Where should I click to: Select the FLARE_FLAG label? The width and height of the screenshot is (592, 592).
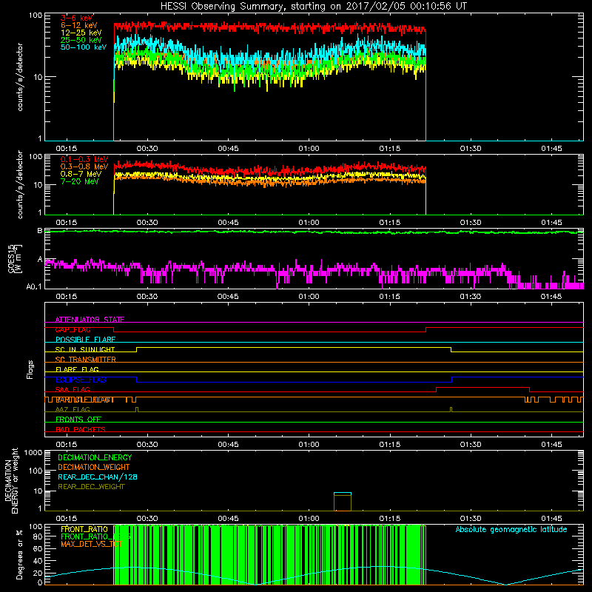tap(77, 369)
